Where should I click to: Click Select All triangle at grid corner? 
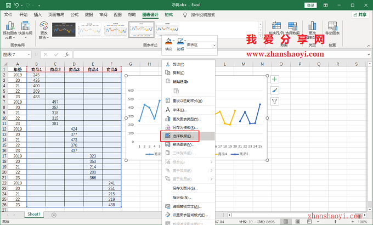4,64
